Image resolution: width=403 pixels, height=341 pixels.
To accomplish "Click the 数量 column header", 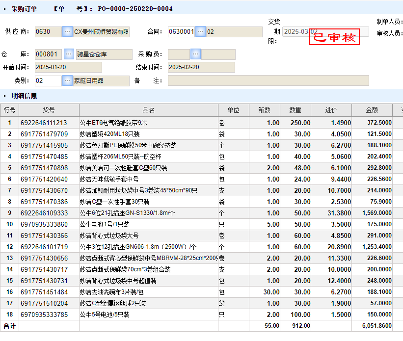I will 295,110.
